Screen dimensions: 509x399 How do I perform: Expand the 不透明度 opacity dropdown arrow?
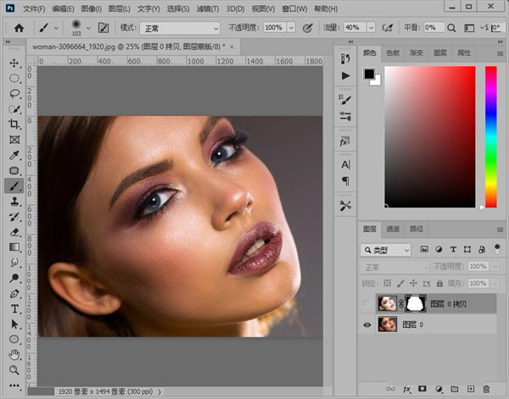[291, 28]
